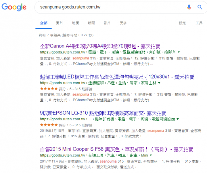Open the Canon A4影印紙 result link
207x173 pixels.
tap(100, 46)
